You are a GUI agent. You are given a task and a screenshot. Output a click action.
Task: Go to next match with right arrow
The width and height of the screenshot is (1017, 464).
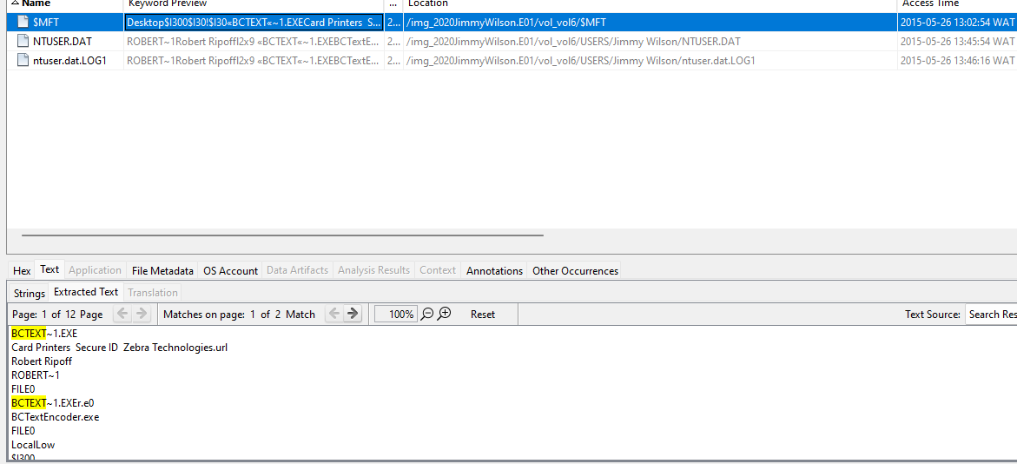(x=353, y=314)
